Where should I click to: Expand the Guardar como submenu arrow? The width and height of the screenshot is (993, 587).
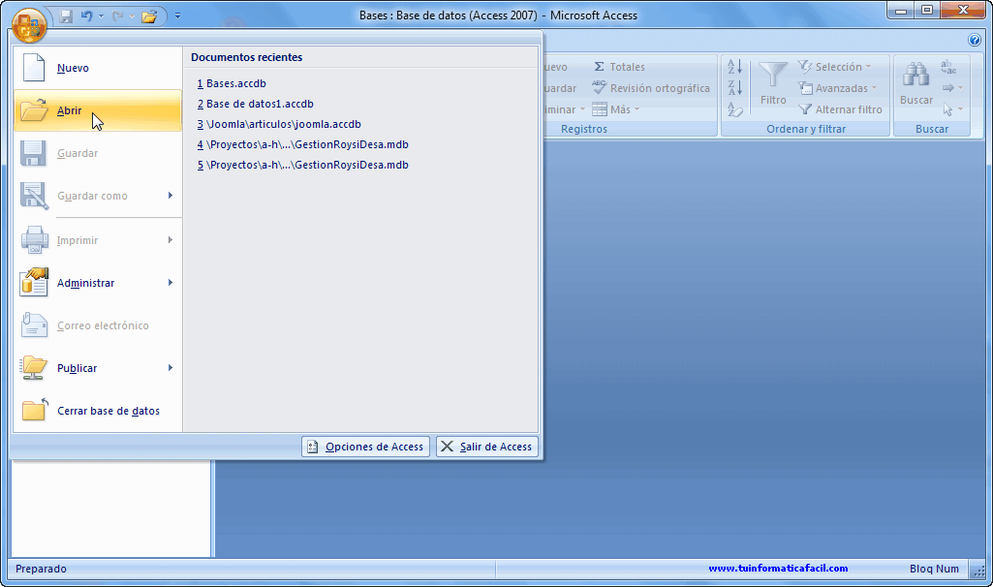coord(171,196)
